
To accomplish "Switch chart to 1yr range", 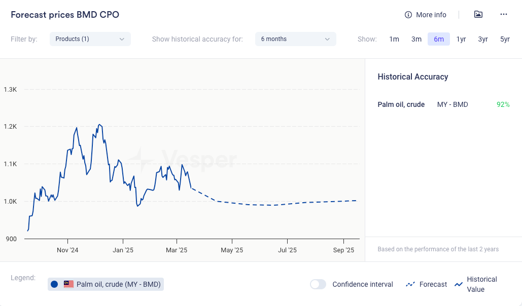I will (461, 39).
